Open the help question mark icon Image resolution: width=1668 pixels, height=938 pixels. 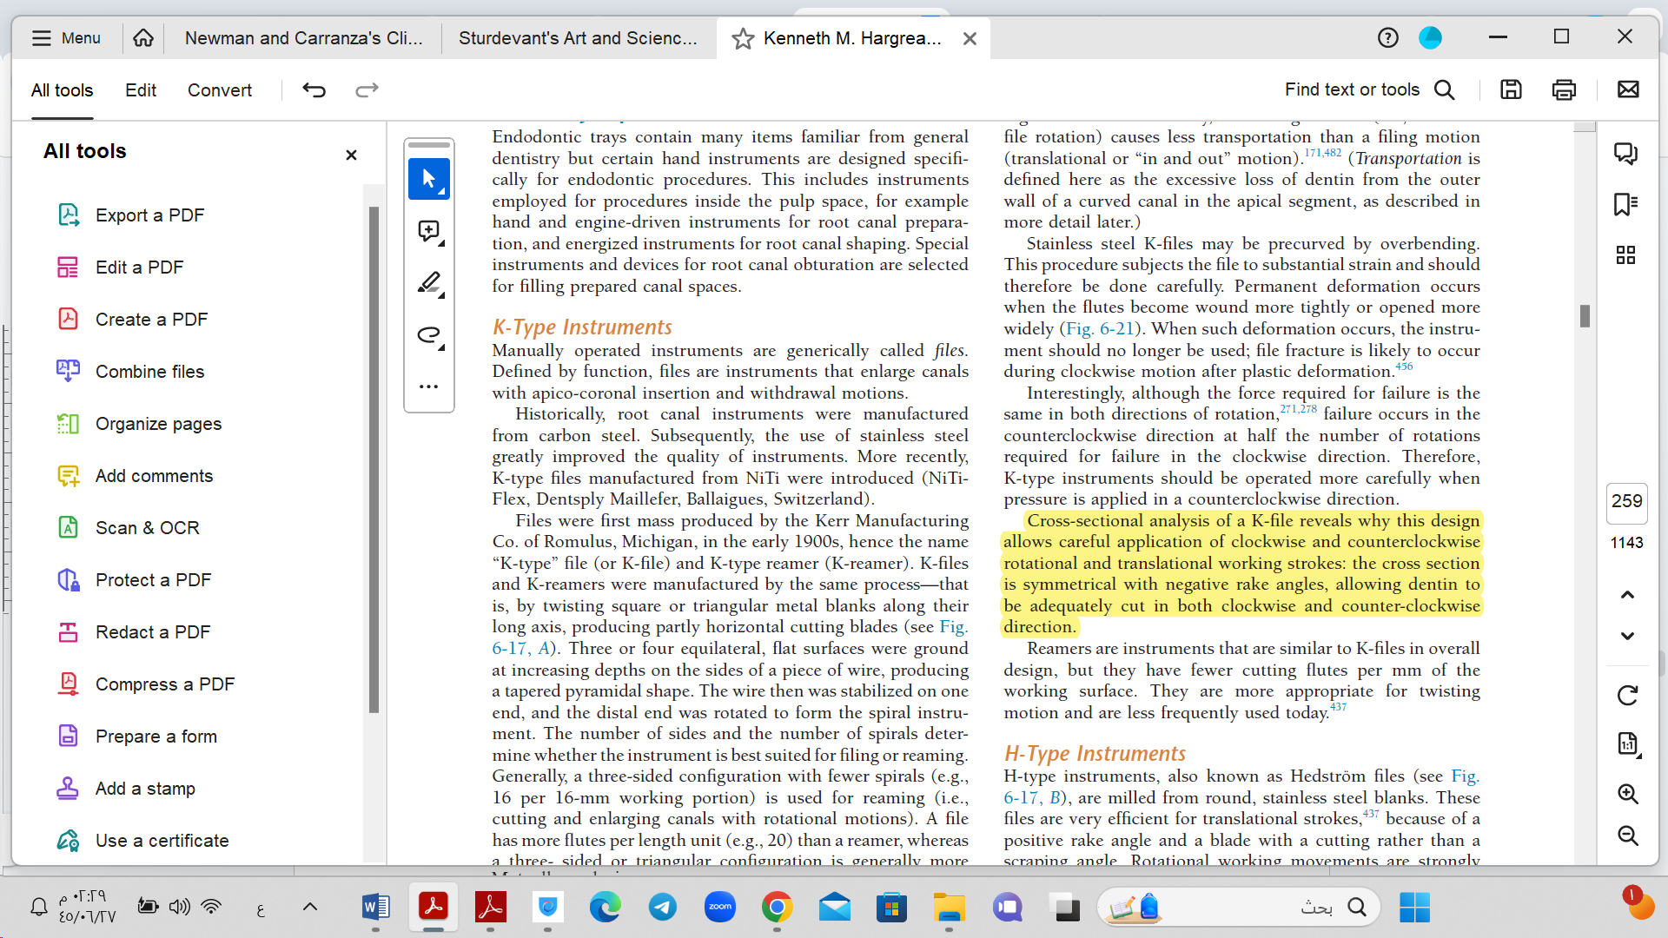click(x=1388, y=37)
